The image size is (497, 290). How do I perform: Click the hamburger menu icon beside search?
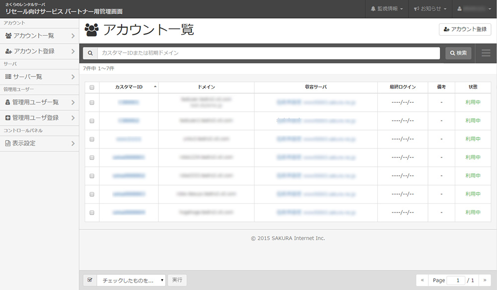(486, 53)
